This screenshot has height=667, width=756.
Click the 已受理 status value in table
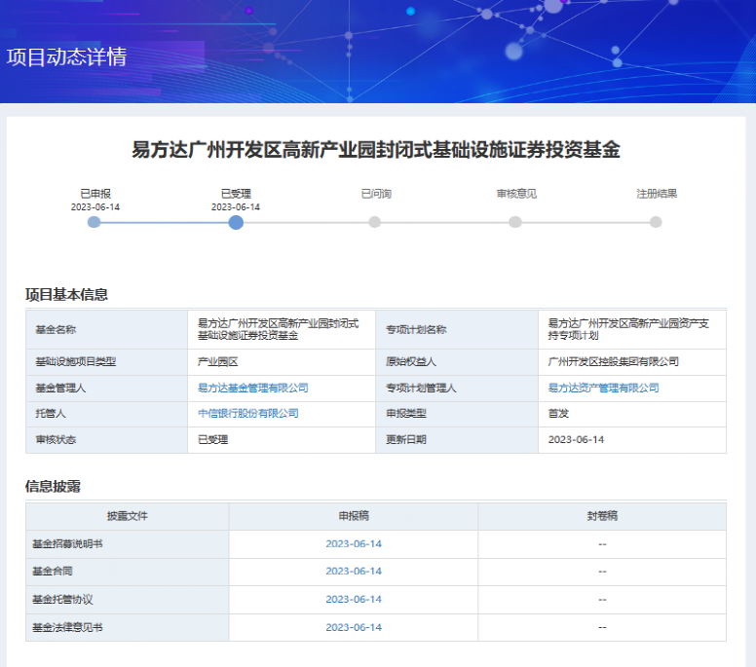pos(213,439)
